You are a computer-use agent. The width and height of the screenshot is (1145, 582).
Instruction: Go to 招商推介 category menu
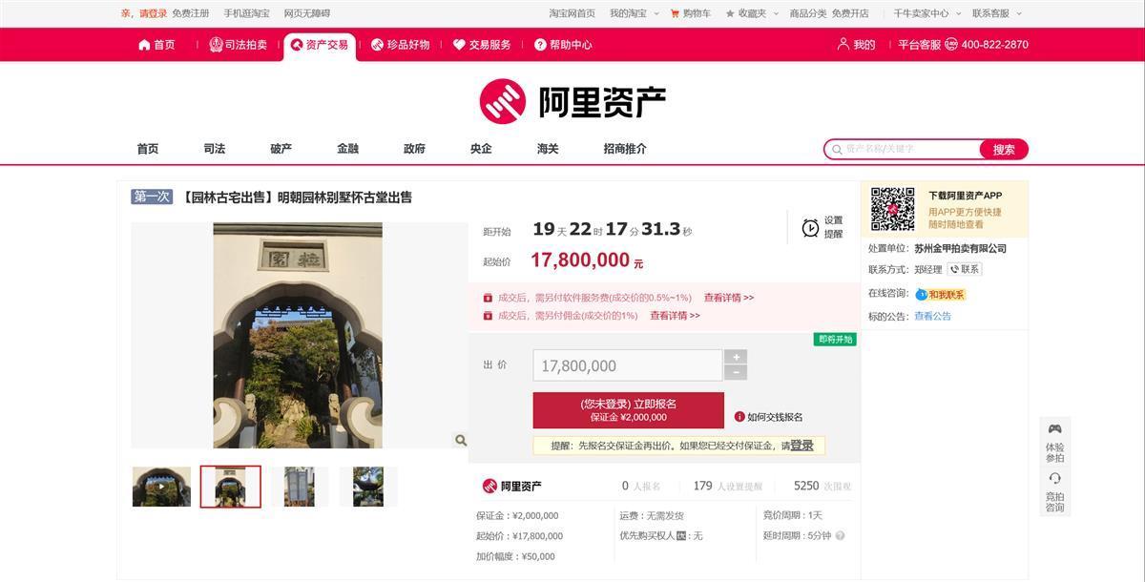point(625,149)
